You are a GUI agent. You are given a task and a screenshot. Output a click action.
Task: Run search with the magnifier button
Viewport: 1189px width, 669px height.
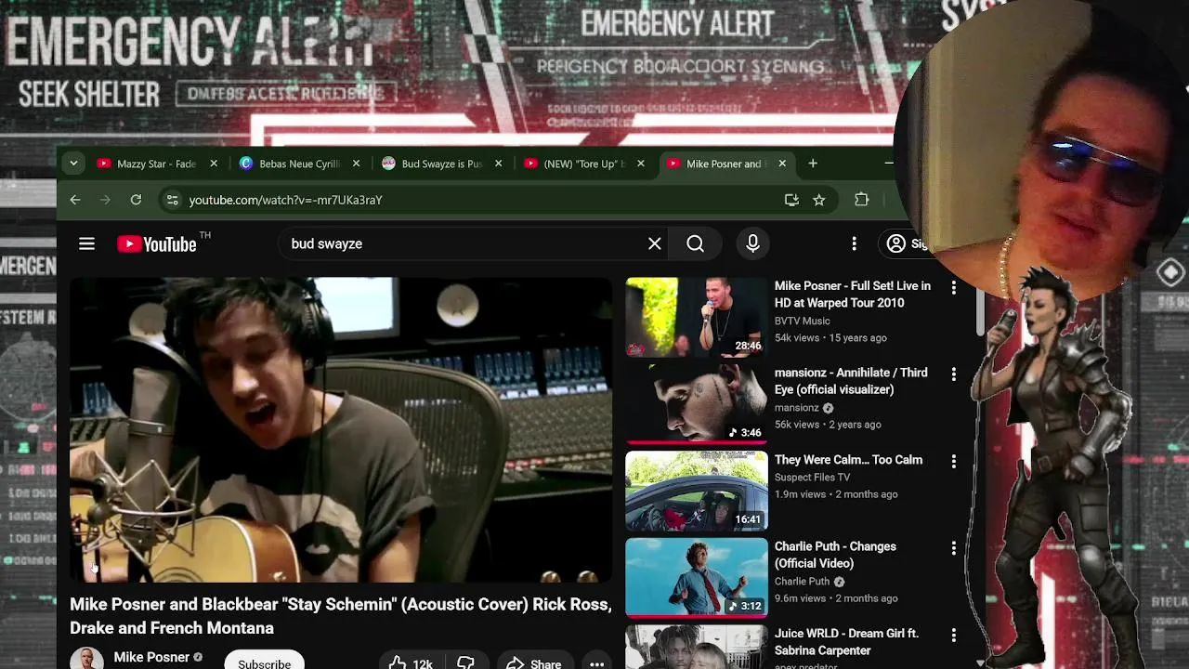point(696,243)
